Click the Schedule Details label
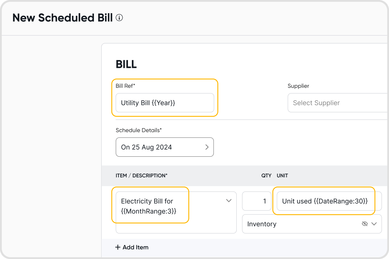The height and width of the screenshot is (259, 389). click(x=138, y=130)
